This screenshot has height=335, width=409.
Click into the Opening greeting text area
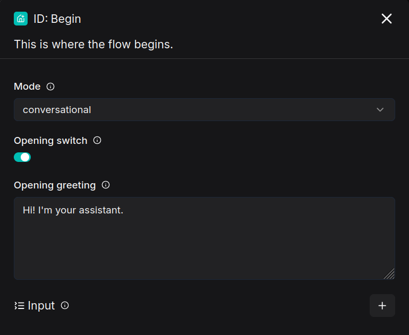point(204,244)
